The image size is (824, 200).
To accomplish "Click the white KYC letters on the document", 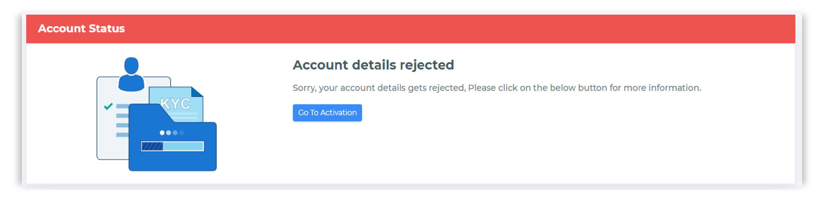I will tap(175, 103).
